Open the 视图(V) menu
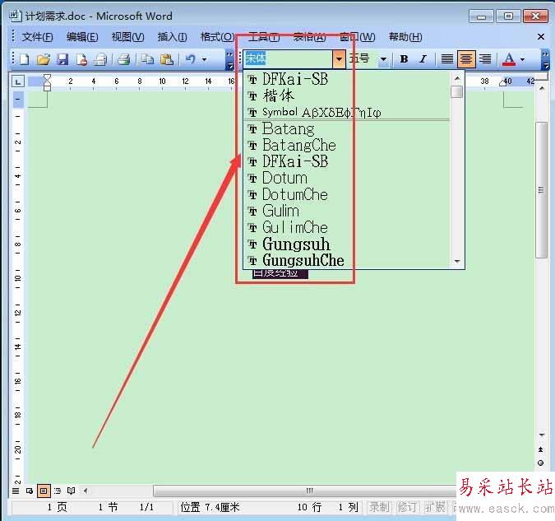 (127, 37)
